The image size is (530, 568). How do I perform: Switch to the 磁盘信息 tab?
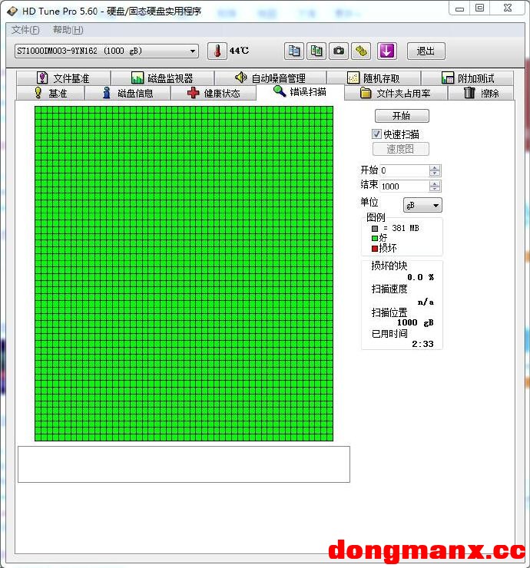point(128,93)
